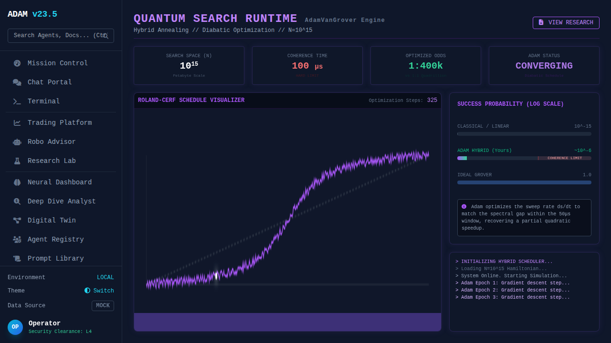Click the LOCAL environment value
Screen dimensions: 611x343
(x=105, y=277)
